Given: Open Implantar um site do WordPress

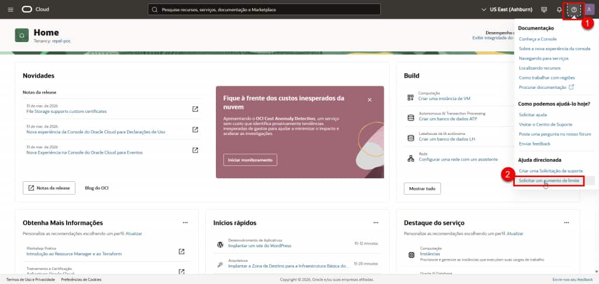Looking at the screenshot, I should coord(260,245).
